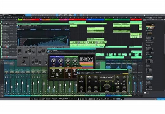Click Analog Delay Time knob

point(54,61)
